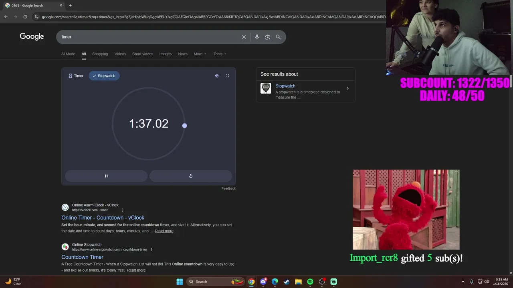The image size is (513, 288).
Task: Open AI Mode tab
Action: tap(68, 54)
